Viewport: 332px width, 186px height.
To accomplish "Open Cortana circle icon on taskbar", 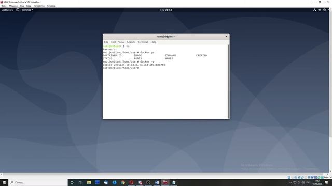I will click(x=72, y=182).
